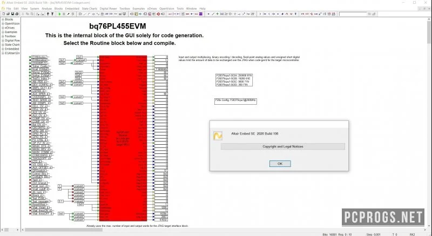
Task: Select the EVMdisplay input variable block
Action: pos(39,57)
